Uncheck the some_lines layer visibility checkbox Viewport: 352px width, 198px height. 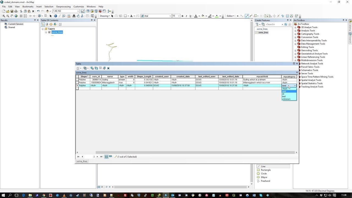click(x=50, y=32)
